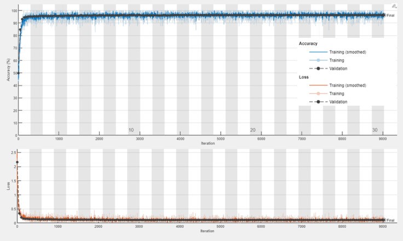The height and width of the screenshot is (241, 403).
Task: Click the Iteration label under the accuracy plot
Action: [x=201, y=144]
